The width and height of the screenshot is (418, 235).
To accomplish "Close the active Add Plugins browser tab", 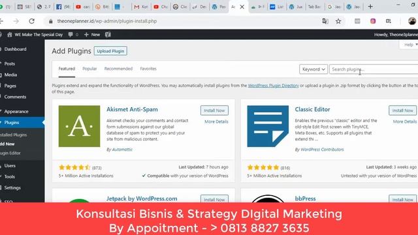I will [x=242, y=7].
